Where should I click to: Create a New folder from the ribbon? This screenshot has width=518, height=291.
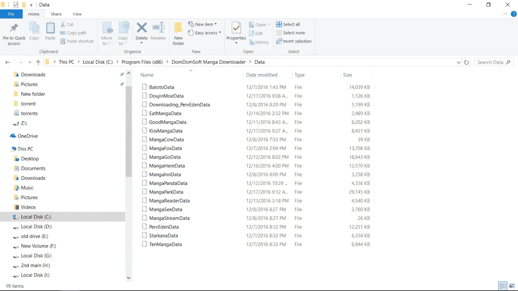tap(178, 34)
